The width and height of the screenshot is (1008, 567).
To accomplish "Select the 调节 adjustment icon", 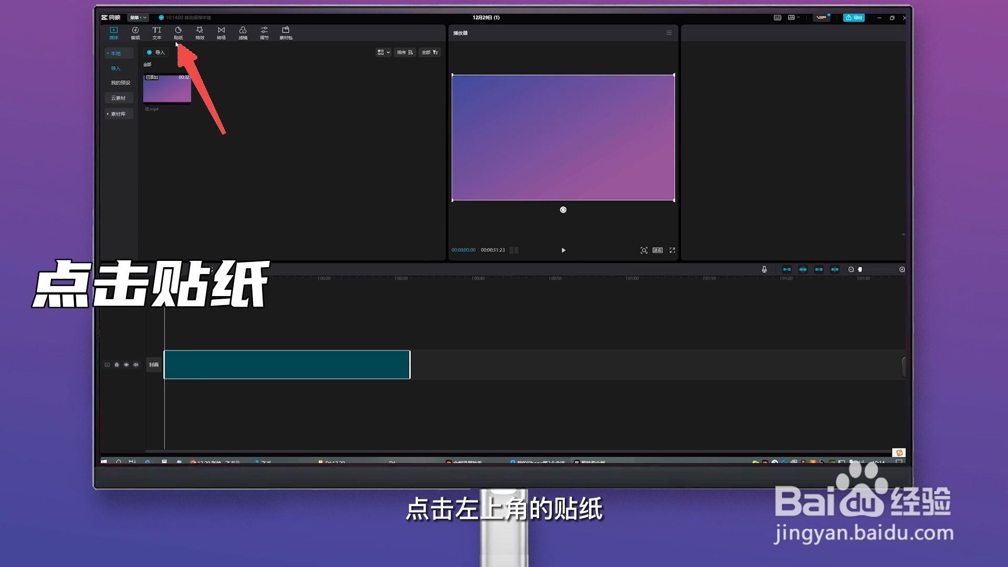I will tap(264, 33).
